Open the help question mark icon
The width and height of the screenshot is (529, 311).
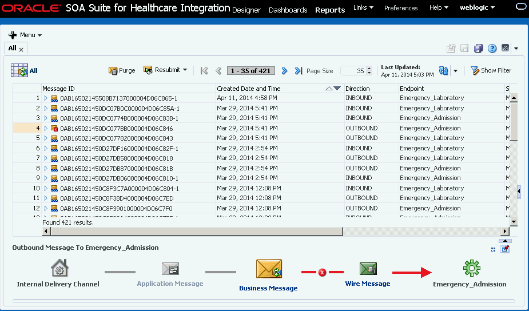pyautogui.click(x=492, y=48)
